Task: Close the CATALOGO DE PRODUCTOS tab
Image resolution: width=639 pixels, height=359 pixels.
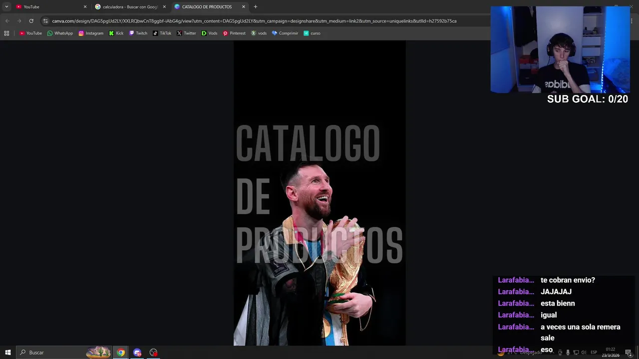Action: point(244,6)
